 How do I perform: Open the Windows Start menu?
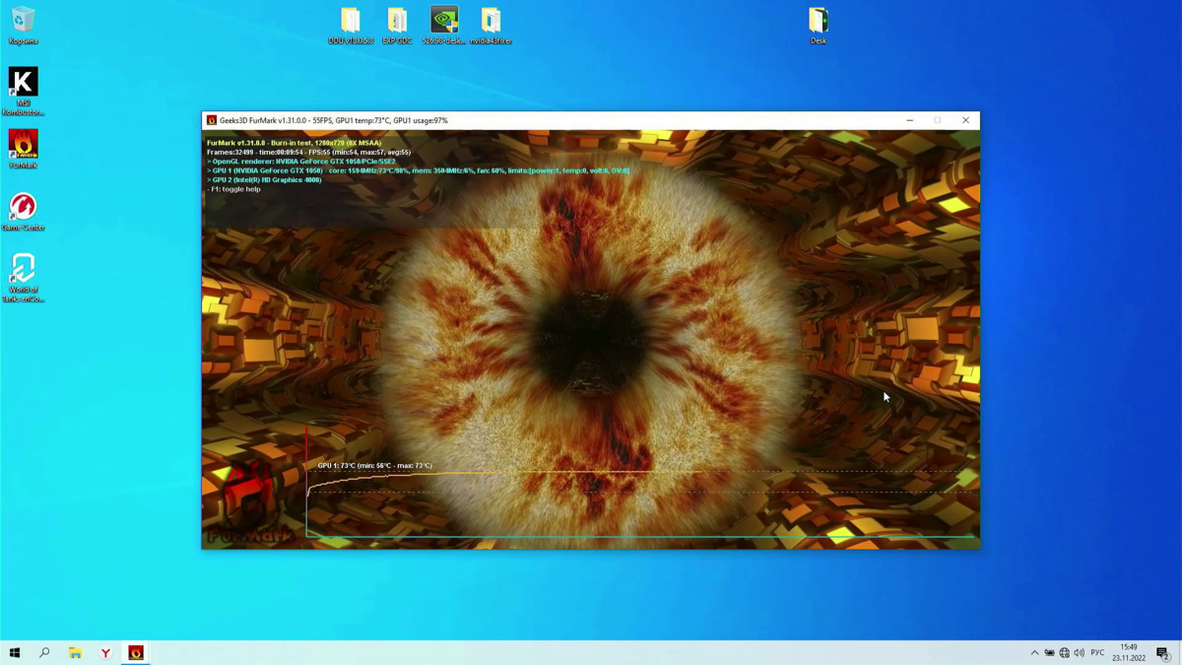(15, 652)
